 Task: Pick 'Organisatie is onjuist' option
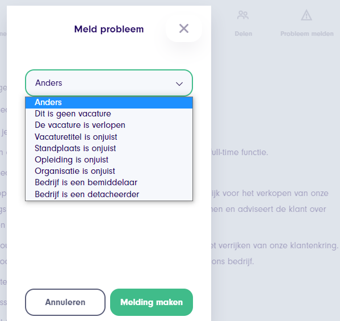109,171
